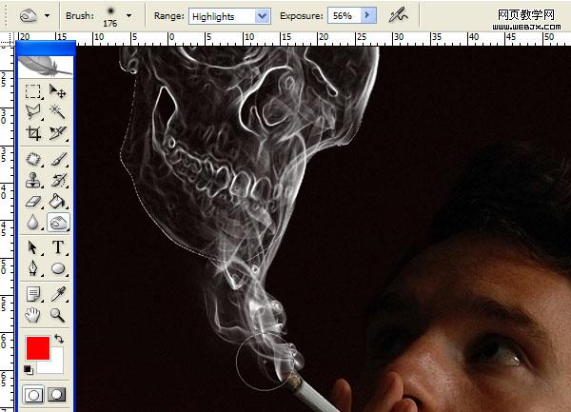Switch to Standard Mode editing
This screenshot has height=412, width=571.
pyautogui.click(x=33, y=395)
